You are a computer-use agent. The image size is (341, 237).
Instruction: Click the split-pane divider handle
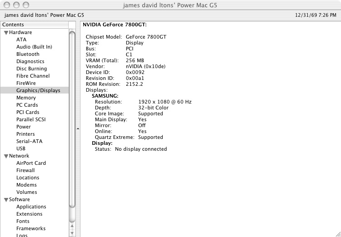pos(78,129)
